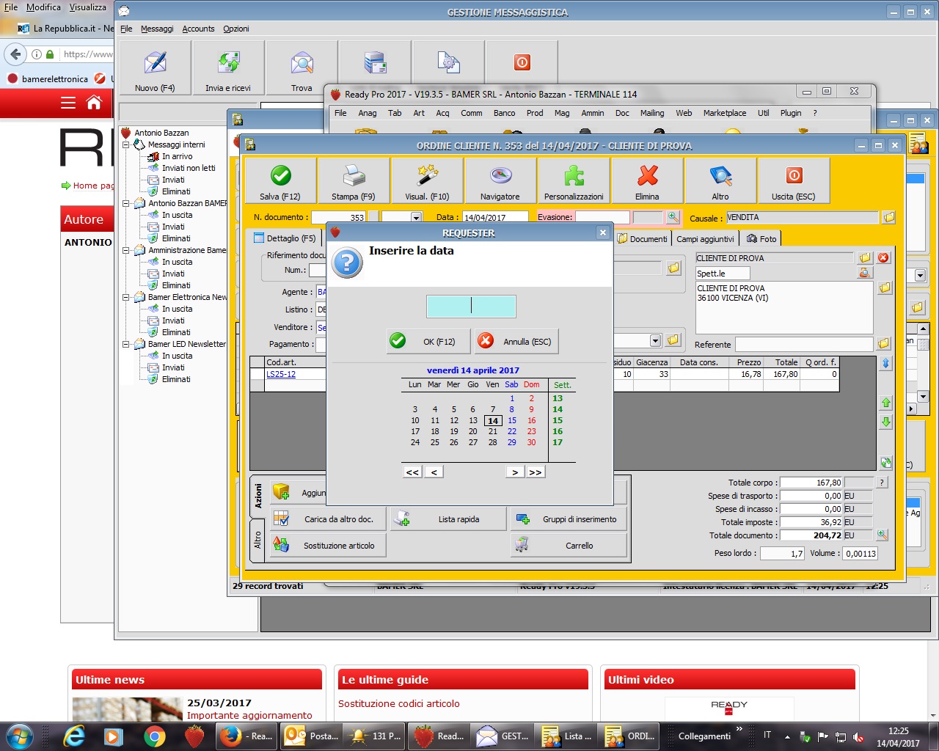
Task: Open the Altro magnifier toolbar icon
Action: [x=720, y=176]
